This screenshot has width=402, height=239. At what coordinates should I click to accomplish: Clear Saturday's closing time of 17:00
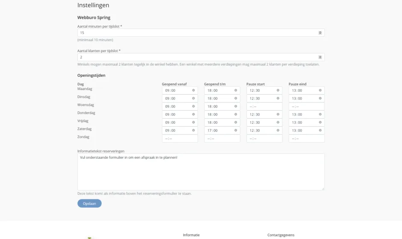click(236, 131)
